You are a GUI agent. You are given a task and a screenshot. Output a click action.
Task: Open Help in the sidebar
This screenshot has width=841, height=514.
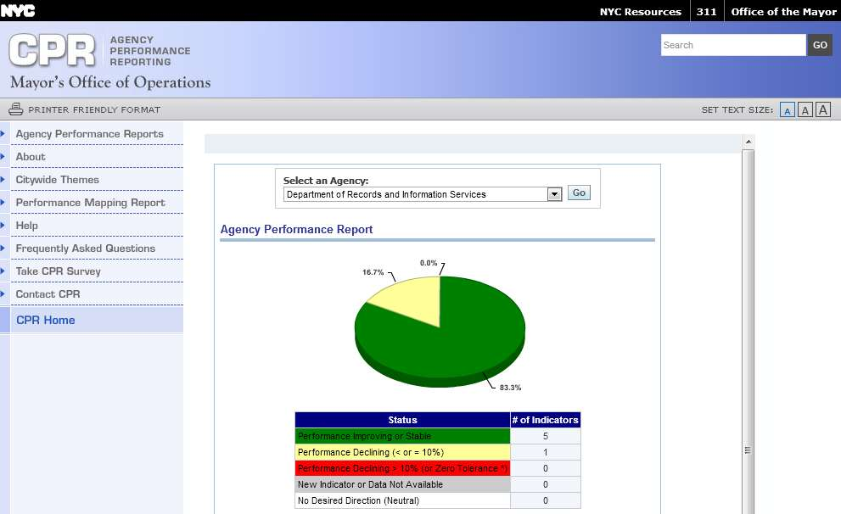click(x=27, y=225)
